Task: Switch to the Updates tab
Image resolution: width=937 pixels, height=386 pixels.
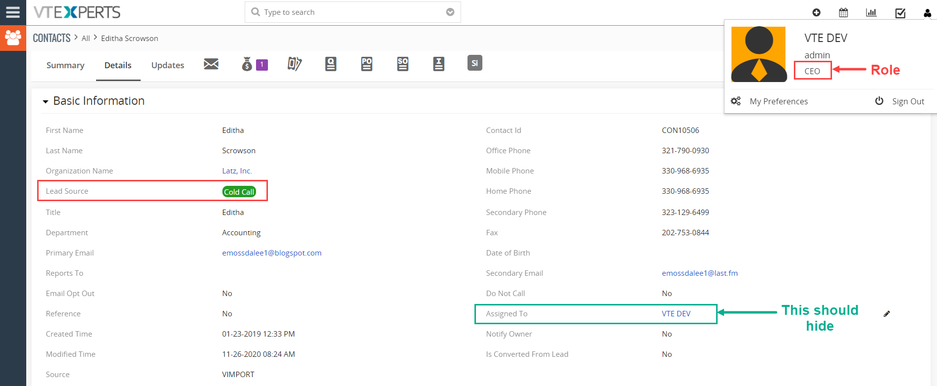Action: [x=168, y=65]
